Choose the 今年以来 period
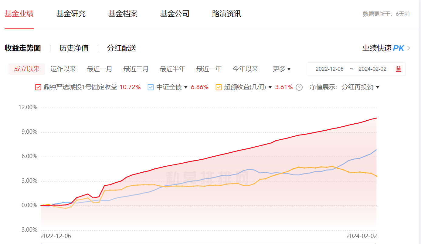The image size is (421, 244). 245,69
